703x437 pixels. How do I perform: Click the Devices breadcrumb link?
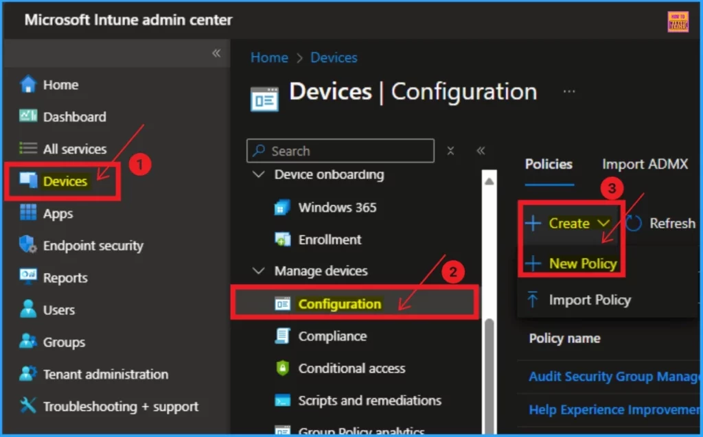pyautogui.click(x=334, y=58)
